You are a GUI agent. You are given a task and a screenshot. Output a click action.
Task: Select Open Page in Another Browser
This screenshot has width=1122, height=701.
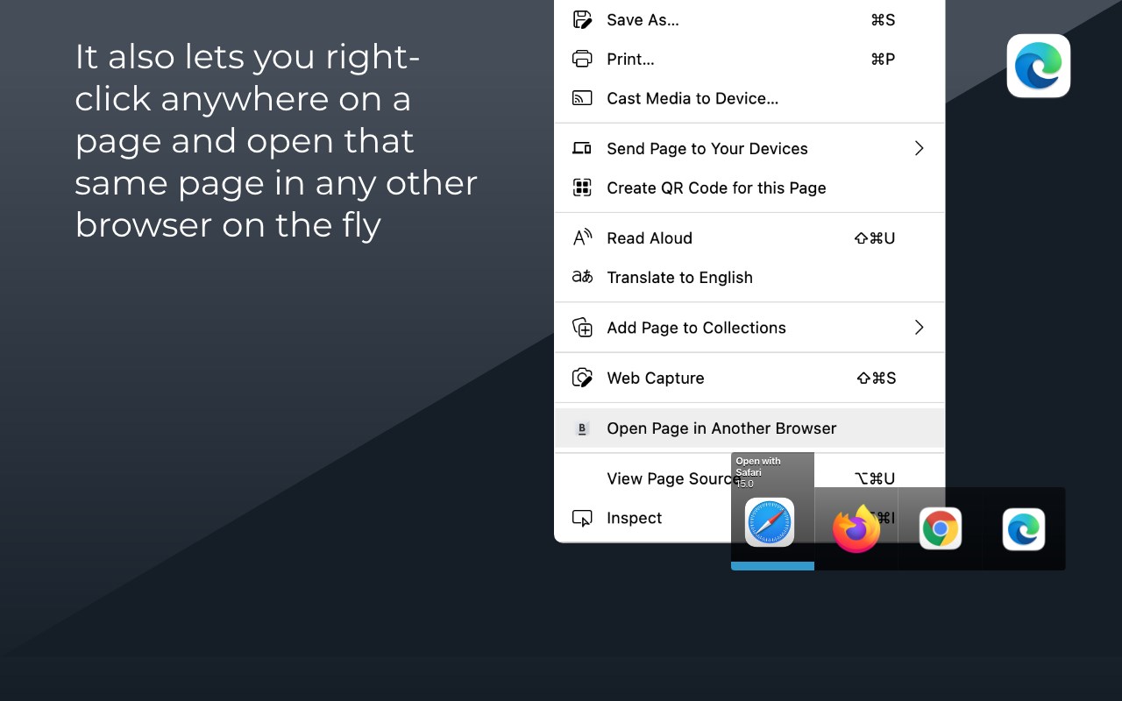tap(750, 428)
